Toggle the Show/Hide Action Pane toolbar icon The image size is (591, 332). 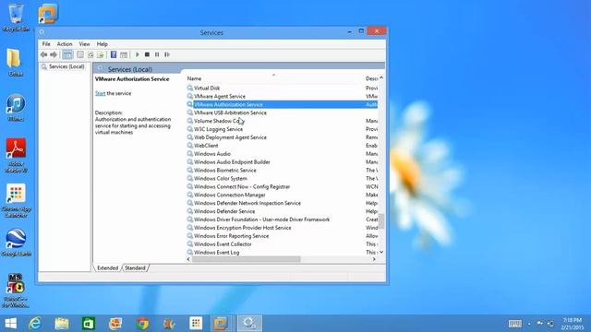point(124,54)
